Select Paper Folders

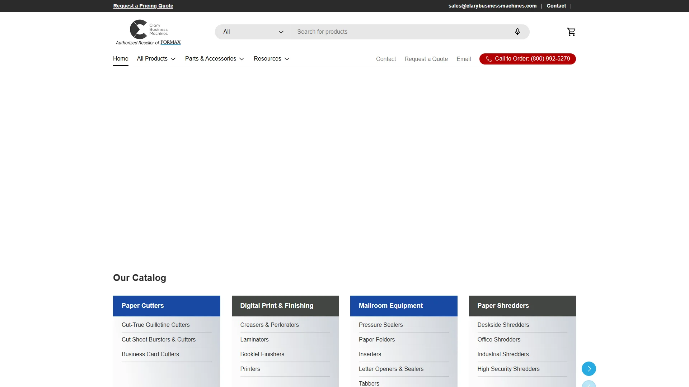pos(376,339)
